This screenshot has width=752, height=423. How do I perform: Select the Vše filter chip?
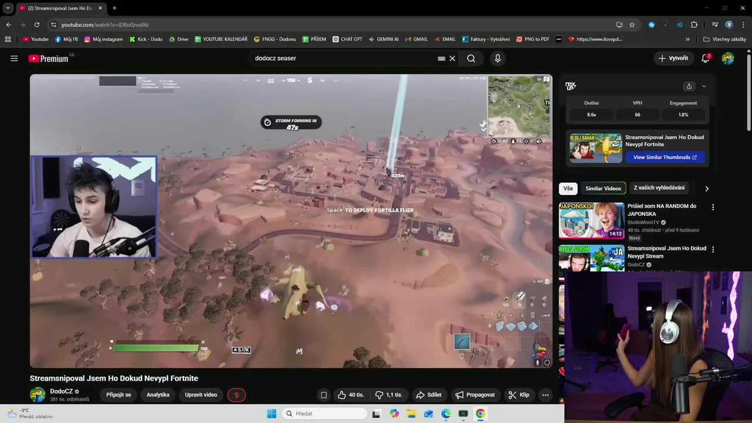pyautogui.click(x=568, y=188)
